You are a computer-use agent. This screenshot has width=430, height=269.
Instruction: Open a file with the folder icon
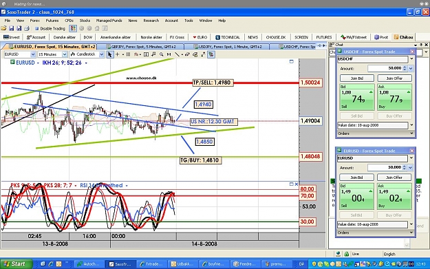click(x=4, y=28)
